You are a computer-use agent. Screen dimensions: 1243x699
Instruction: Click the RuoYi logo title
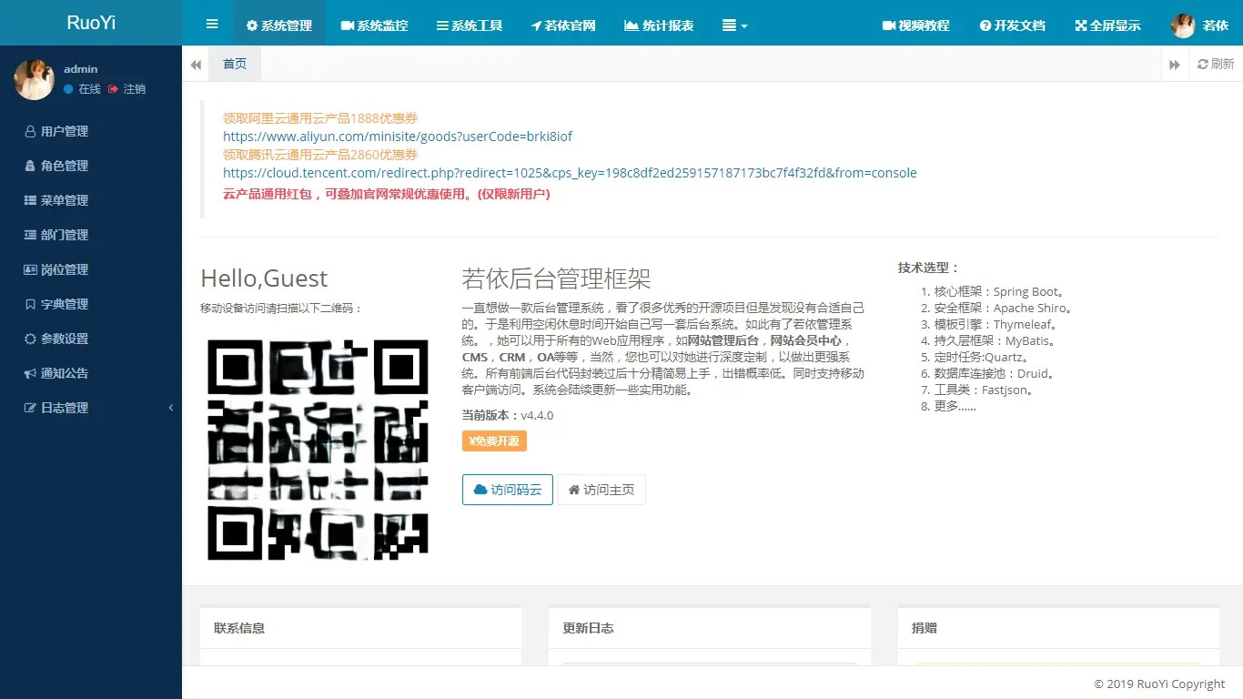click(91, 23)
